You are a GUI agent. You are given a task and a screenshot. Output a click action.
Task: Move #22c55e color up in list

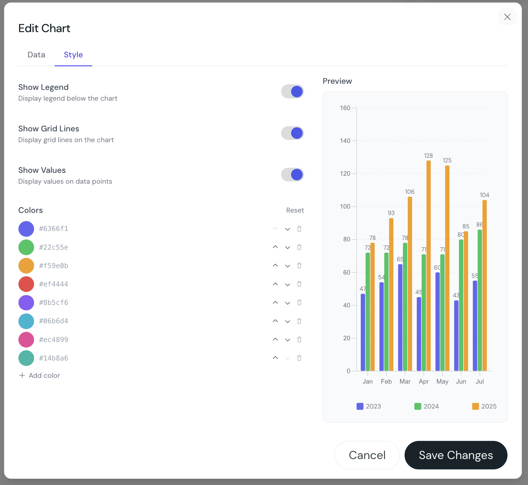click(275, 247)
